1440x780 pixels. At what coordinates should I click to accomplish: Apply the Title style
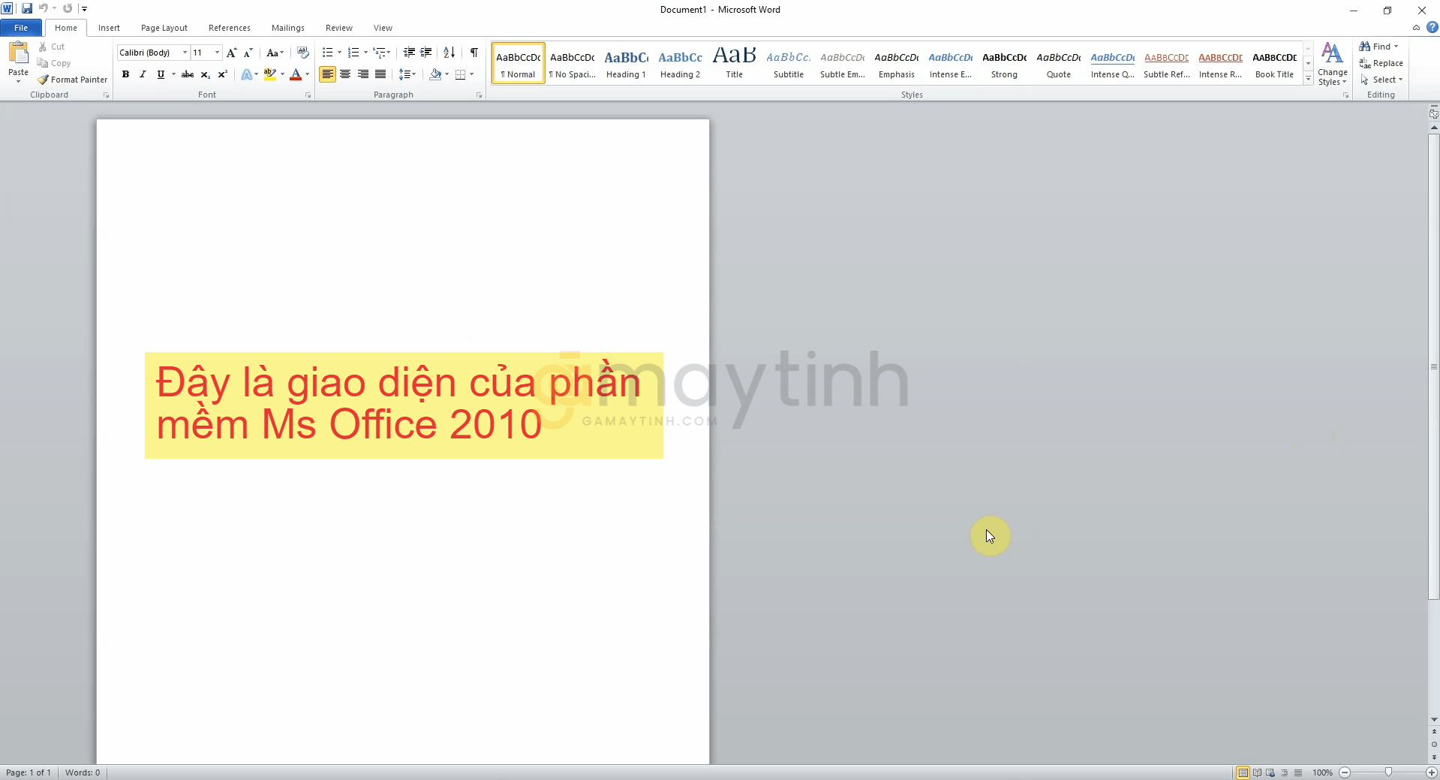click(734, 63)
